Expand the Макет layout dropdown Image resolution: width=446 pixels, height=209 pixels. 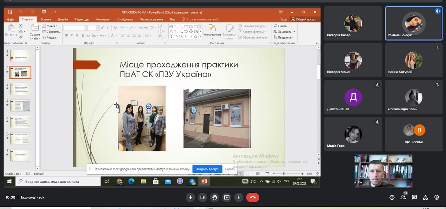(x=50, y=26)
